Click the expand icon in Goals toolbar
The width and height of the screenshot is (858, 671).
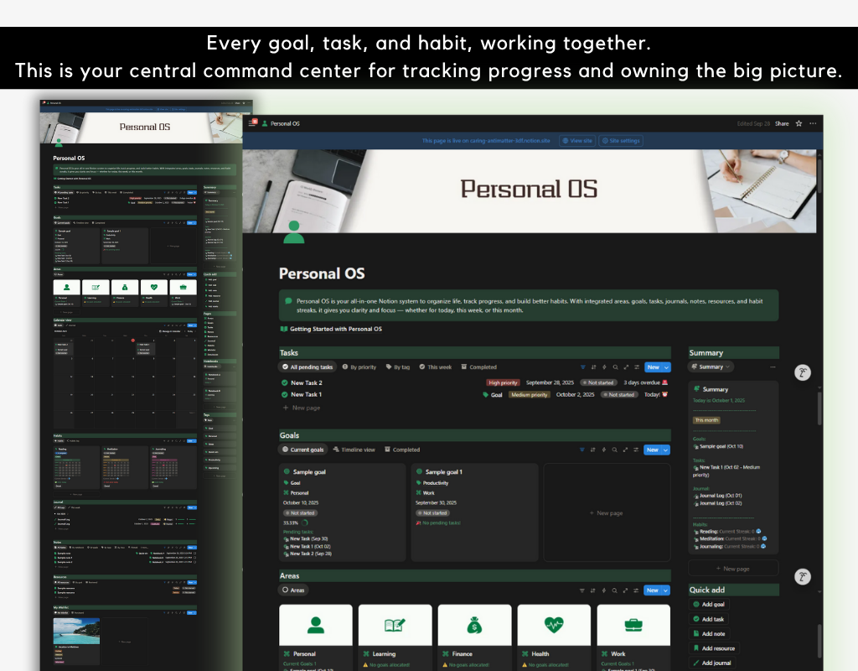625,450
